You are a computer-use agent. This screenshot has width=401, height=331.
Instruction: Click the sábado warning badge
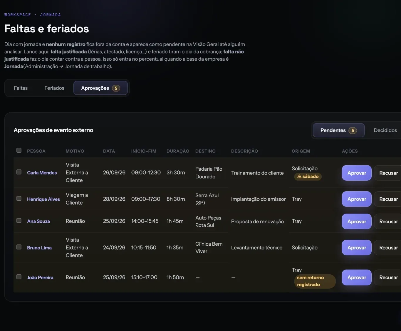point(308,177)
